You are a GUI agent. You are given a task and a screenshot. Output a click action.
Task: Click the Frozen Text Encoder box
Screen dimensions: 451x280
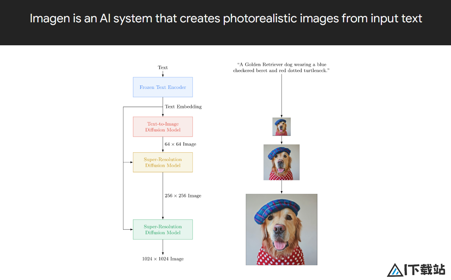tap(163, 87)
